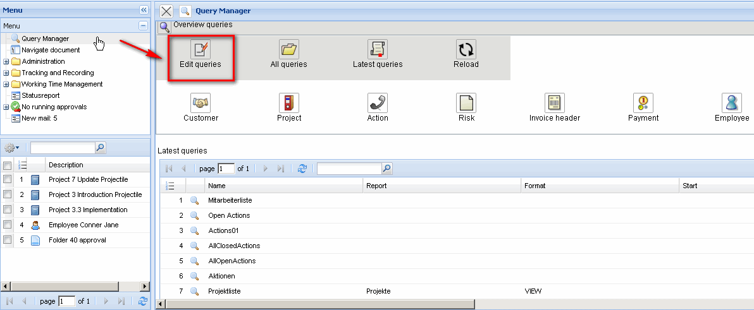Select the Customer handshake icon
This screenshot has height=310, width=754.
(201, 103)
